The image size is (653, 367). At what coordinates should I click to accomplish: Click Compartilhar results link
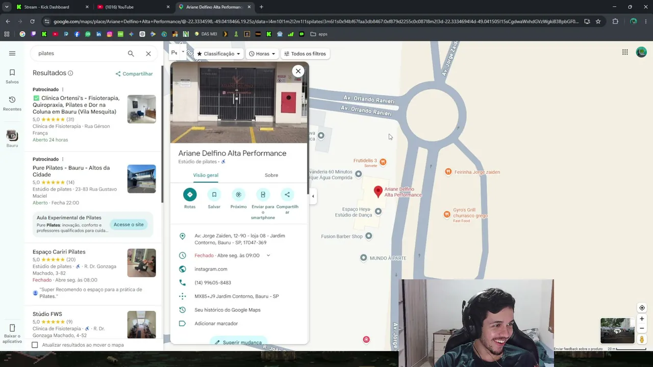(x=134, y=74)
